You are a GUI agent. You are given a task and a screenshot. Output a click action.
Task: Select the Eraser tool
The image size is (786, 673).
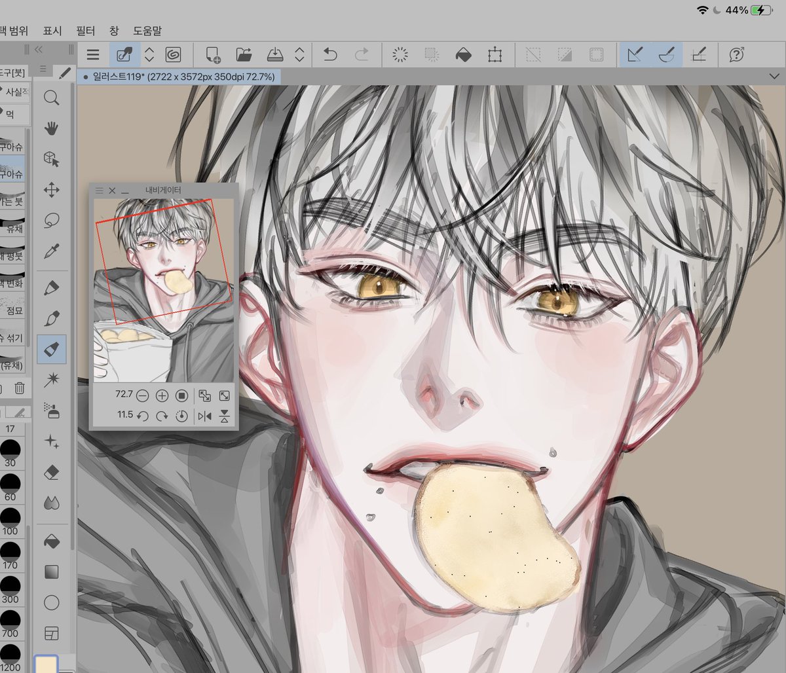pyautogui.click(x=51, y=472)
